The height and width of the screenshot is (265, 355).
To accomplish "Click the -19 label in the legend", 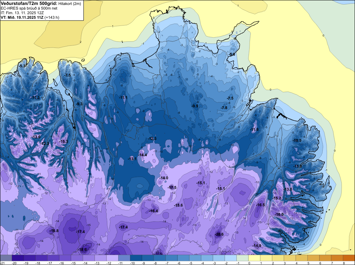I will (27, 263).
